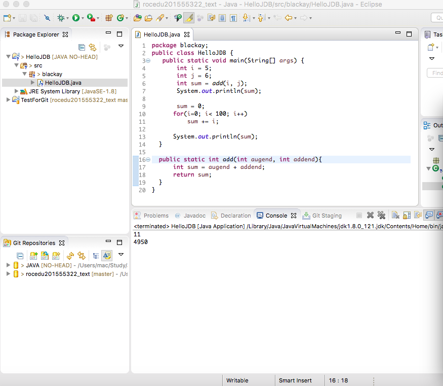Add existing local Git repository icon
The height and width of the screenshot is (386, 443).
pos(33,256)
